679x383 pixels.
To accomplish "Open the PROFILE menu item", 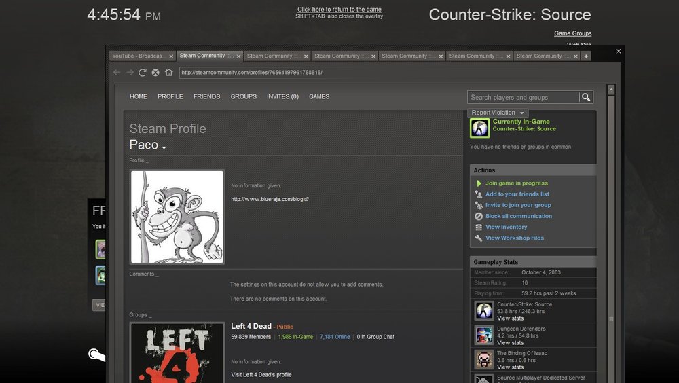I will click(170, 96).
